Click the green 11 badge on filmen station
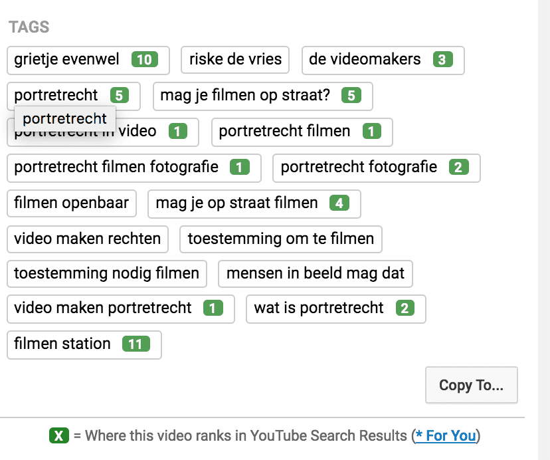The width and height of the screenshot is (550, 460). 136,344
